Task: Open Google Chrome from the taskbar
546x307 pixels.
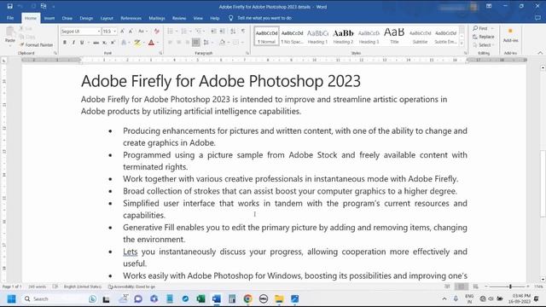Action: pyautogui.click(x=247, y=298)
